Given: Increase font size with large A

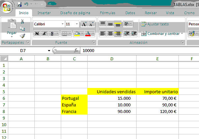Looking at the screenshot, I should click(x=84, y=24).
